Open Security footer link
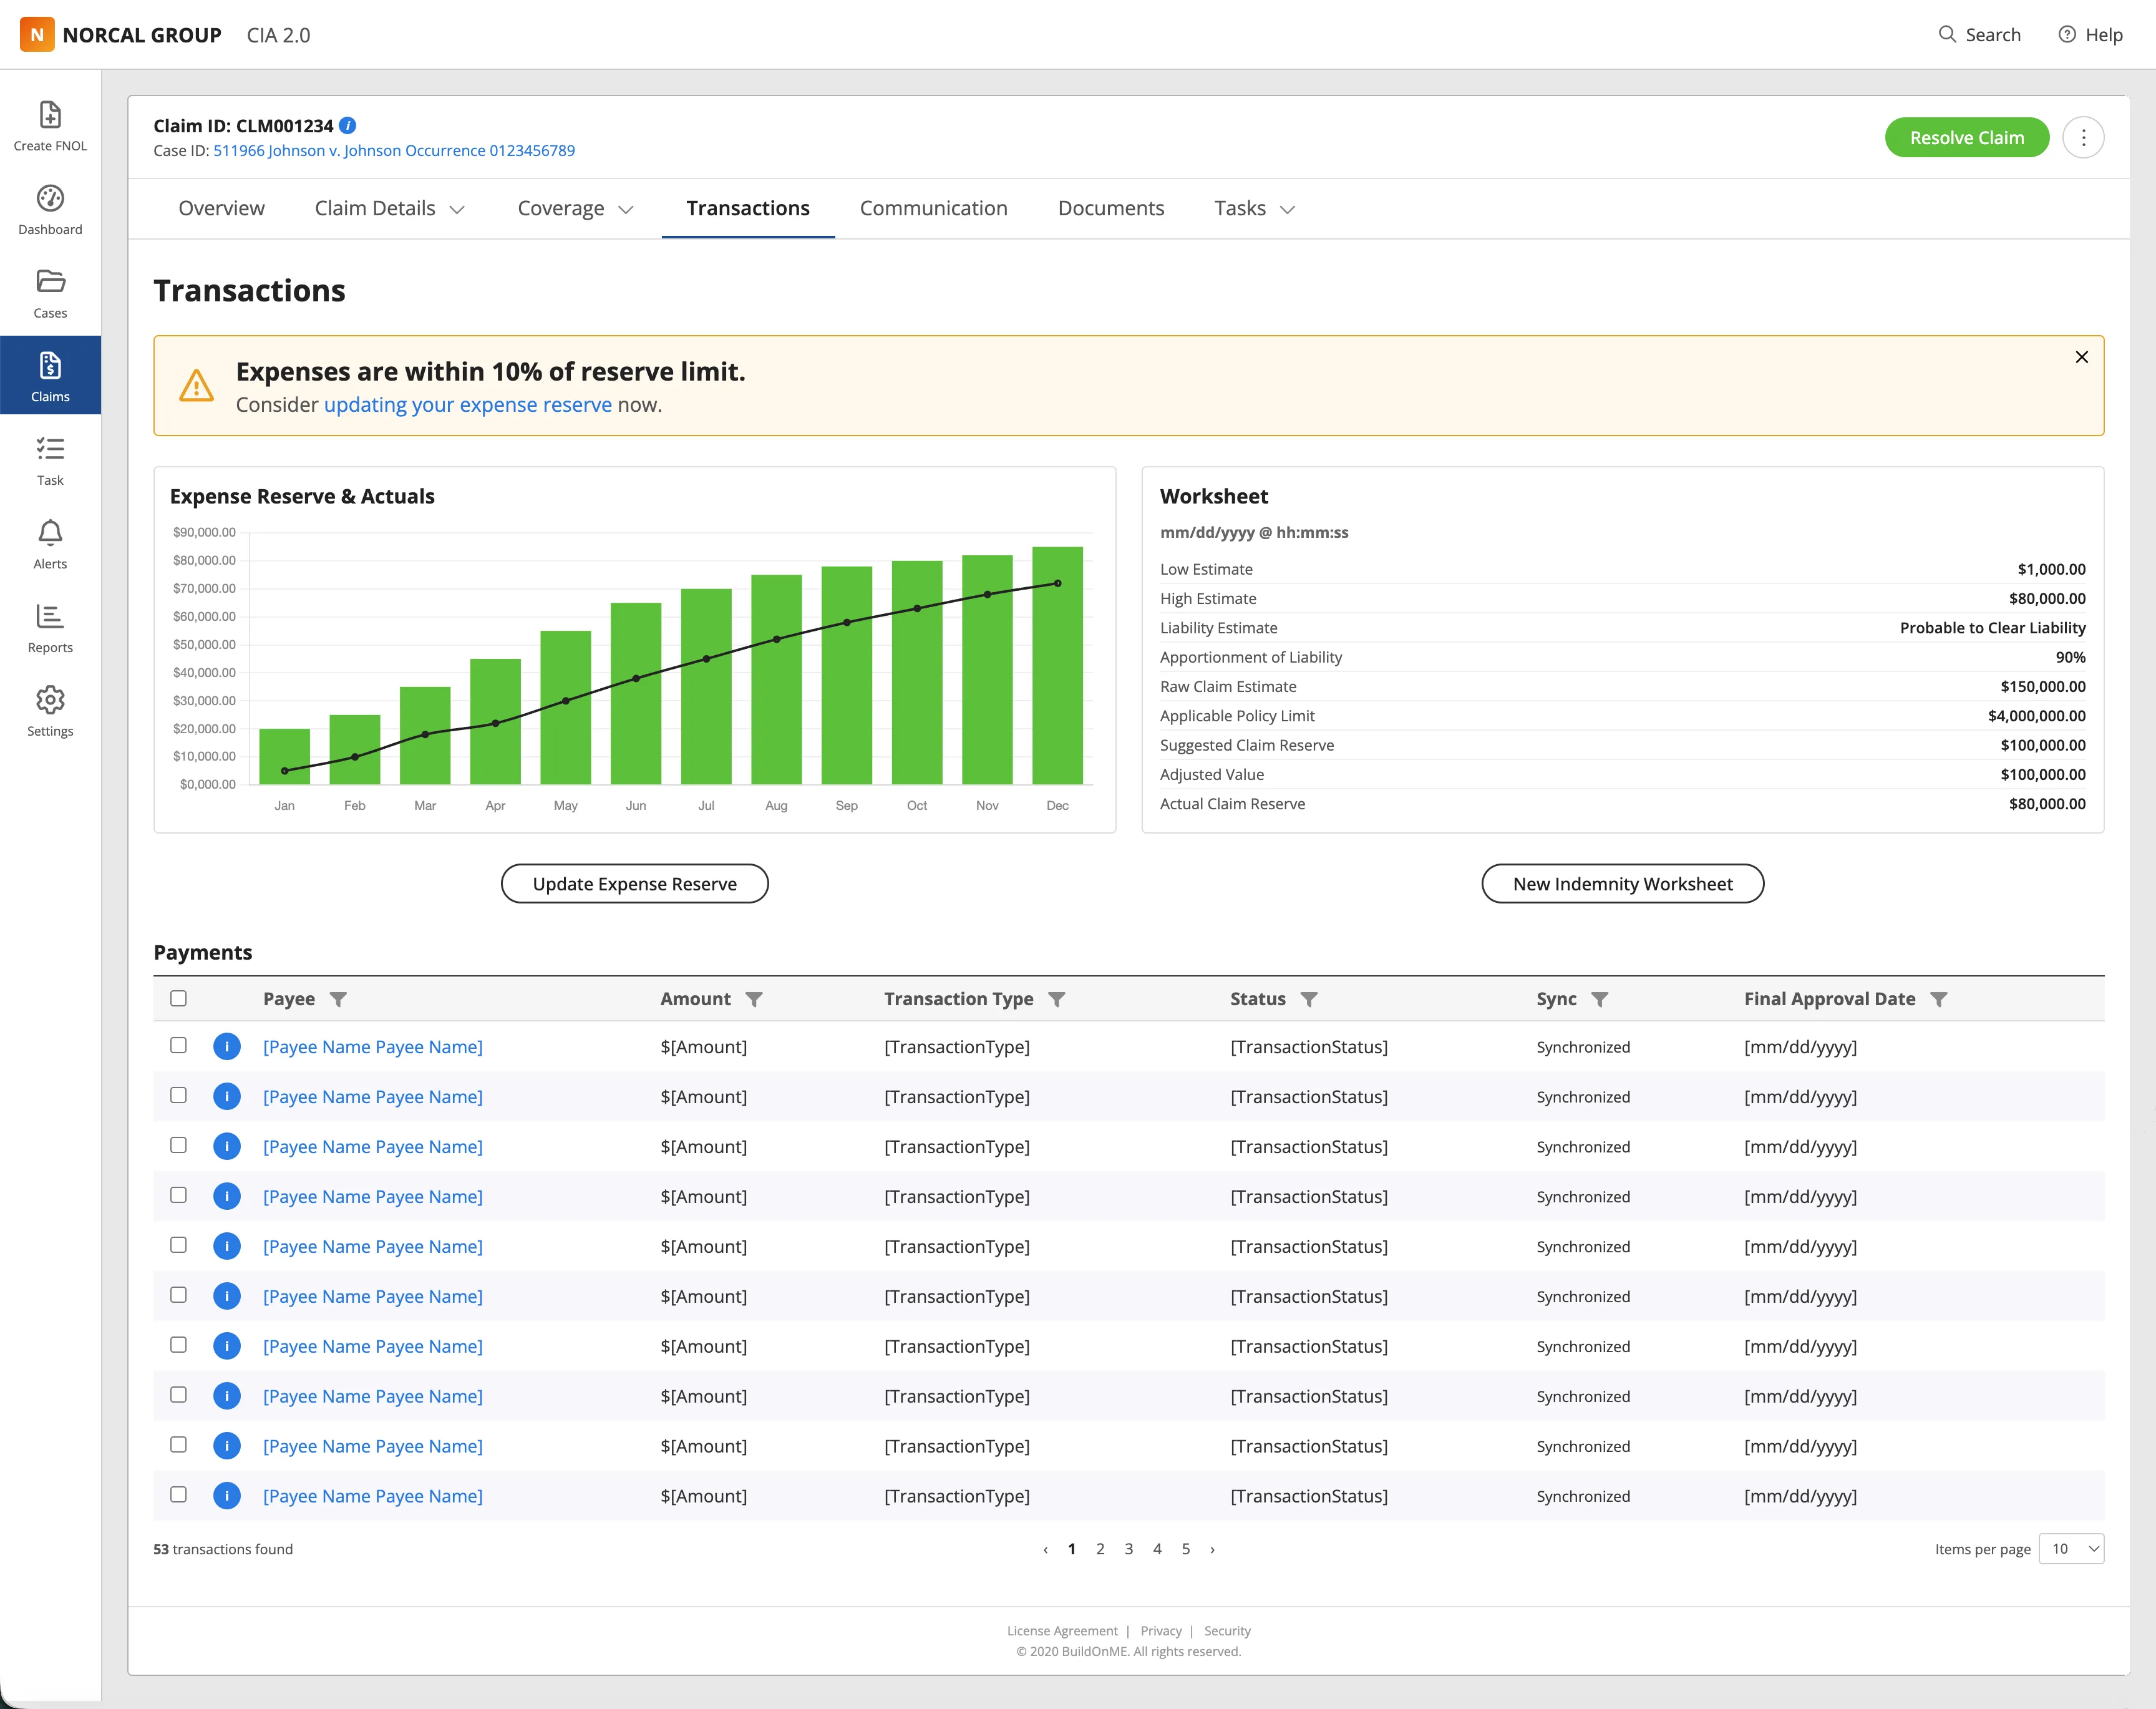2156x1709 pixels. tap(1227, 1631)
